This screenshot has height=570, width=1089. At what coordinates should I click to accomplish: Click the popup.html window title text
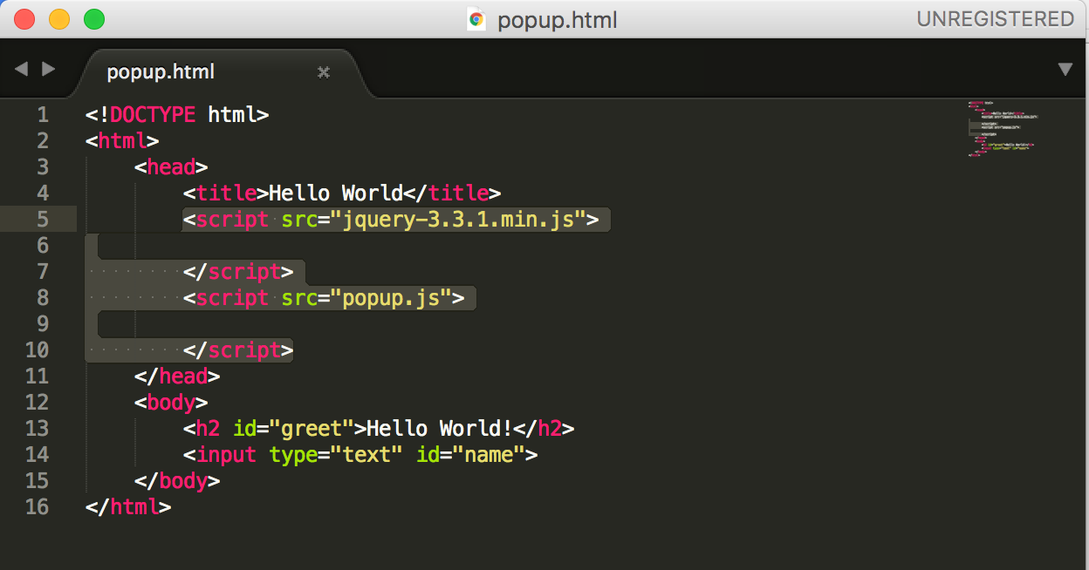pyautogui.click(x=558, y=20)
